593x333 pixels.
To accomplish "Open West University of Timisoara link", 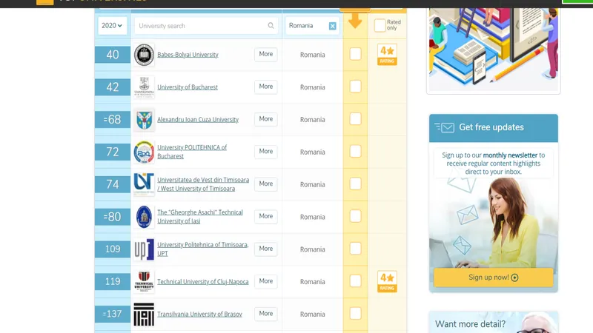I will point(203,184).
